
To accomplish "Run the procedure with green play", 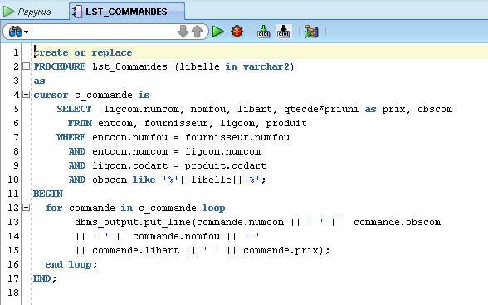I will click(x=217, y=32).
